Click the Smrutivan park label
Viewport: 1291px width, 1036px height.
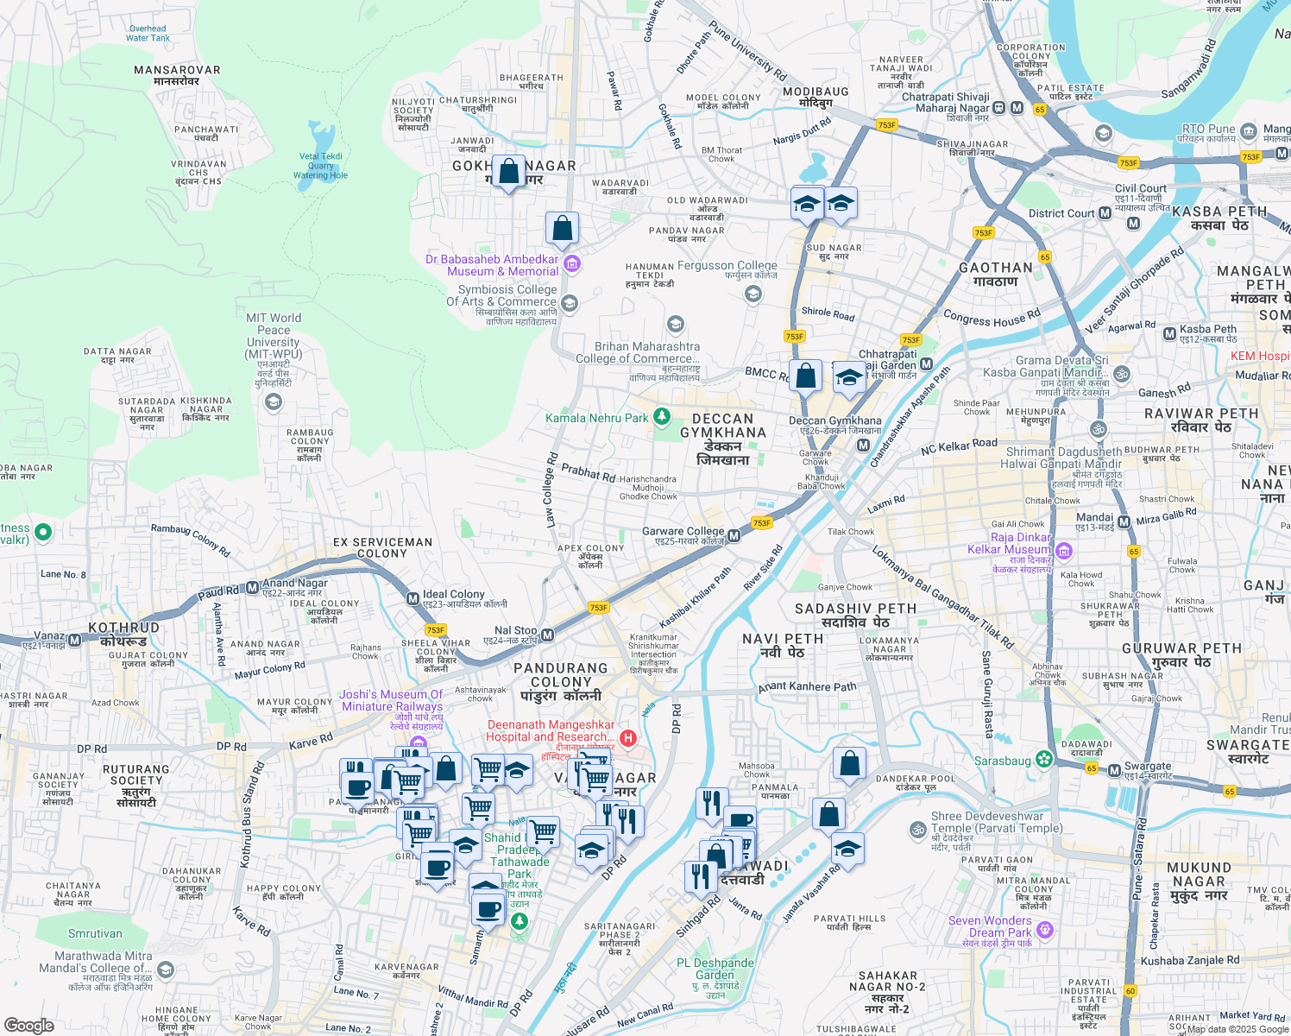coord(96,933)
